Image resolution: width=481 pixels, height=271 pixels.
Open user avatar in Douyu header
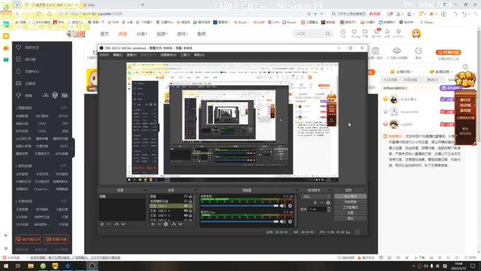(x=416, y=34)
